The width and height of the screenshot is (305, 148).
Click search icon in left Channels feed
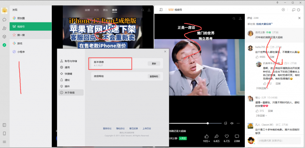143,10
